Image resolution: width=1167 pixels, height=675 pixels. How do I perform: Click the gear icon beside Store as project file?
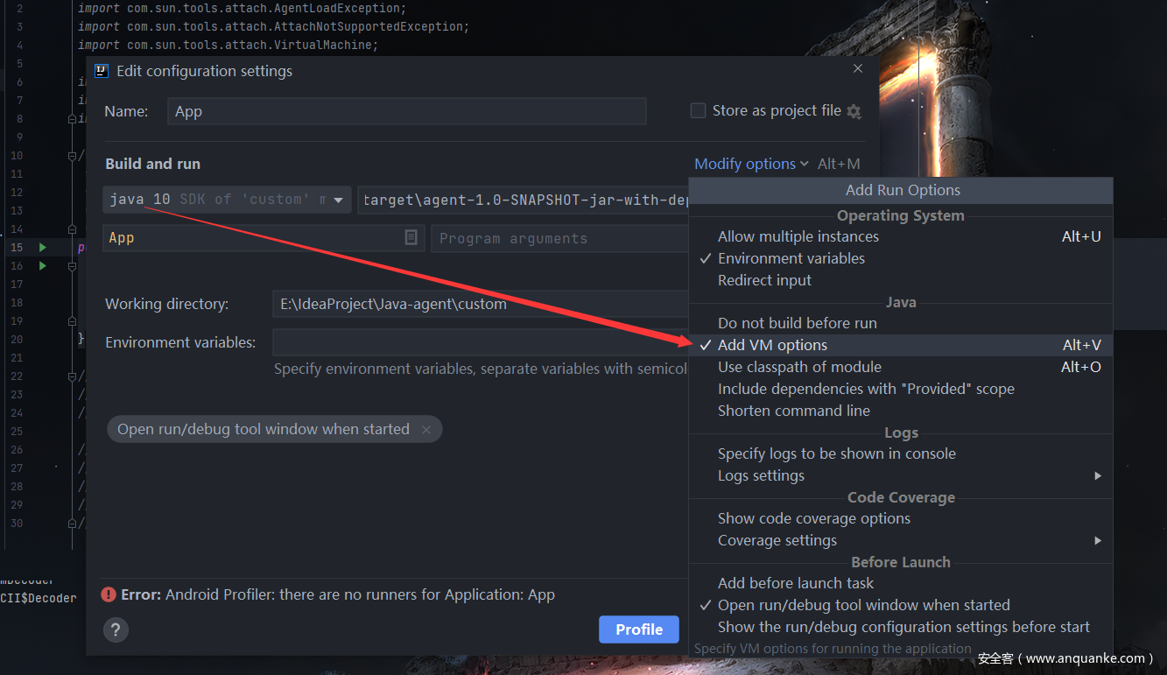pyautogui.click(x=854, y=112)
